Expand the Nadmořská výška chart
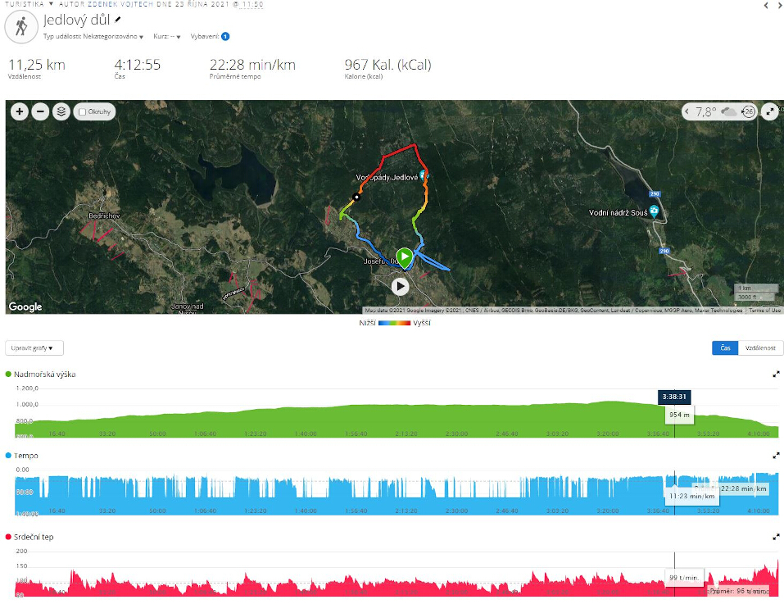This screenshot has height=604, width=784. pos(776,374)
